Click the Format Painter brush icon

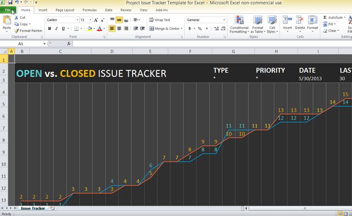pyautogui.click(x=16, y=31)
